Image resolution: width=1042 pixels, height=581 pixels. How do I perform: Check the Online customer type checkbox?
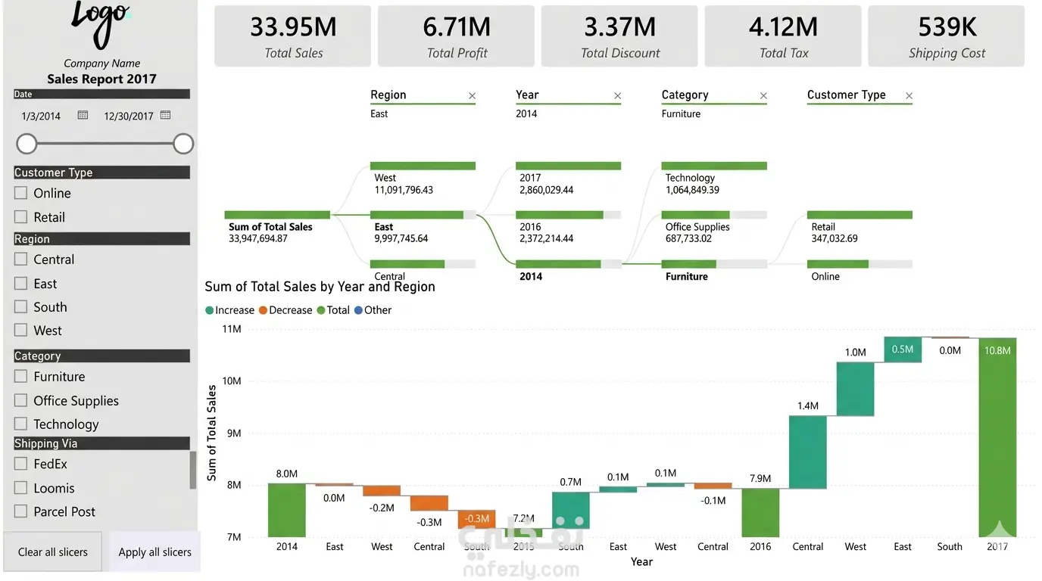(x=21, y=193)
